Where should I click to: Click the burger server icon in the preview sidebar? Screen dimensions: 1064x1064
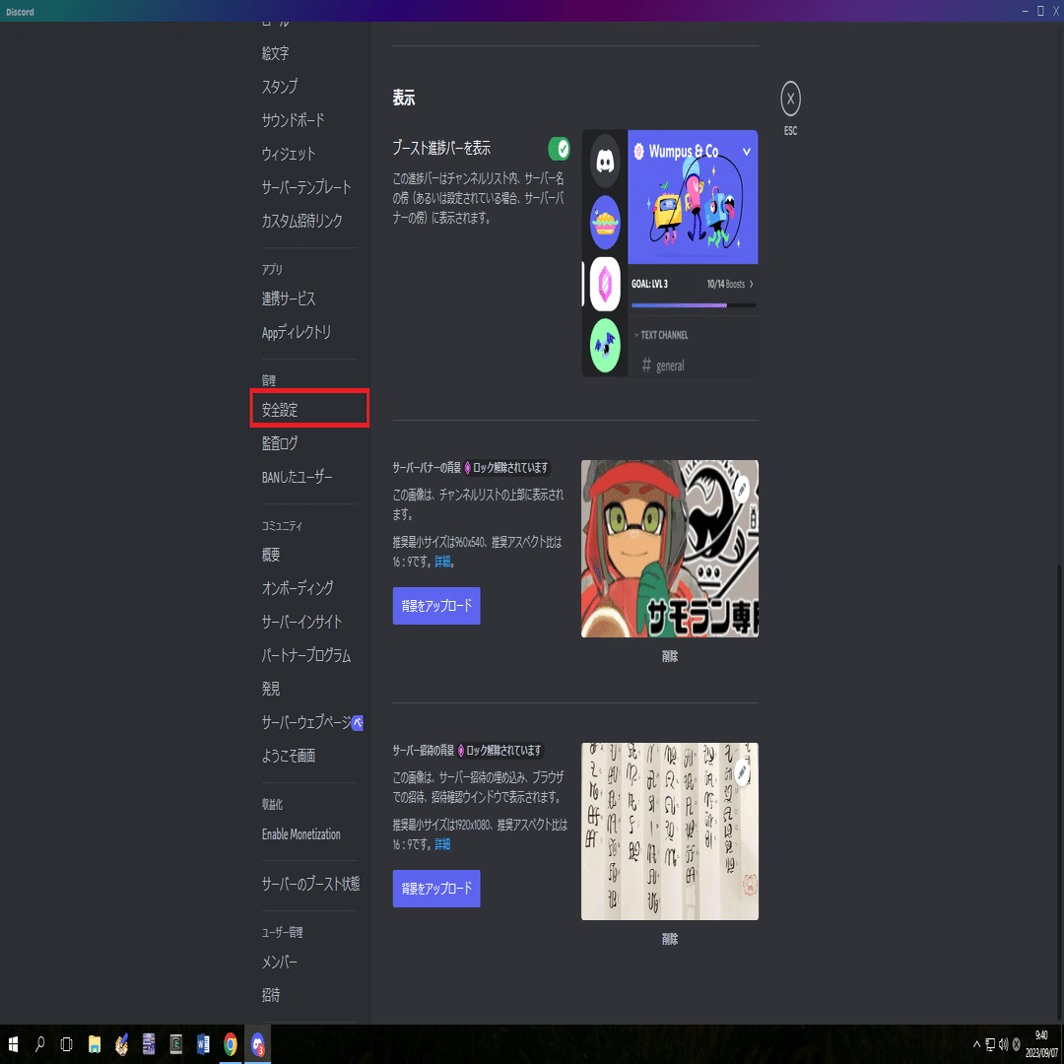click(x=604, y=222)
